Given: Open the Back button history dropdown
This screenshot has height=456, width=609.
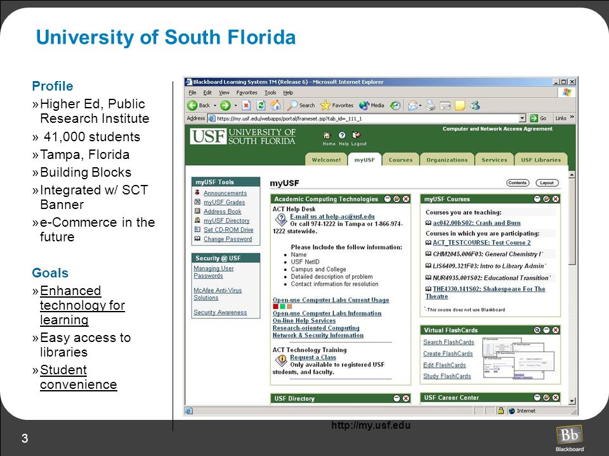Looking at the screenshot, I should tap(215, 106).
